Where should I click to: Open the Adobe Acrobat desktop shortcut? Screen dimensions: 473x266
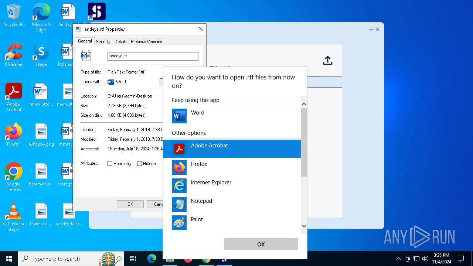coord(14,97)
